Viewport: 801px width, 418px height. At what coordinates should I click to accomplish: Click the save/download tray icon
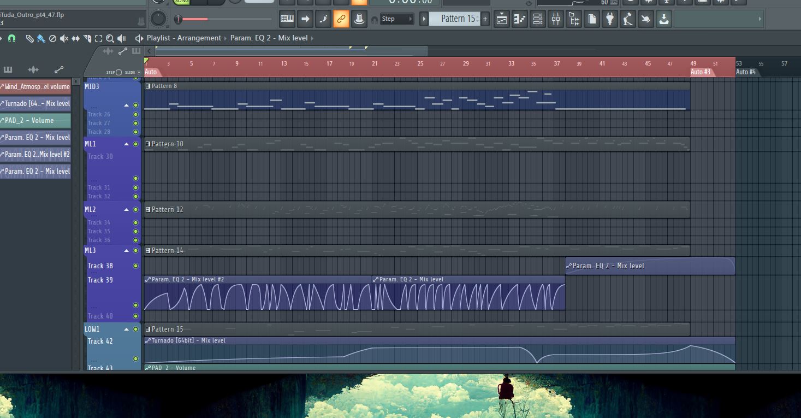click(664, 20)
